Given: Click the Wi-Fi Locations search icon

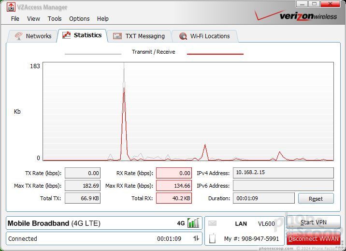Looking at the screenshot, I should point(183,36).
